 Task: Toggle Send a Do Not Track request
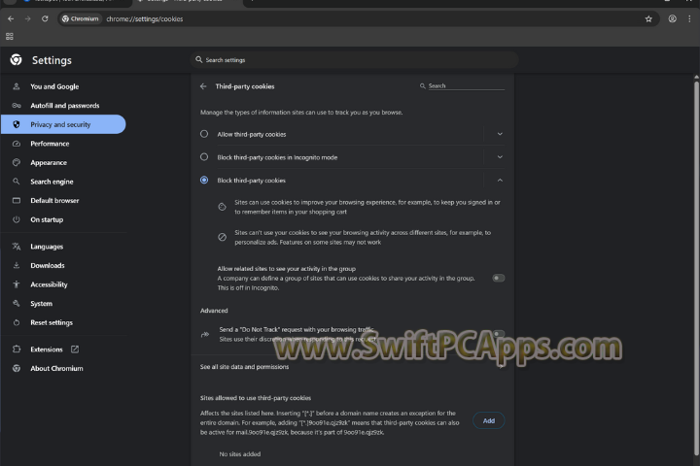[x=498, y=334]
